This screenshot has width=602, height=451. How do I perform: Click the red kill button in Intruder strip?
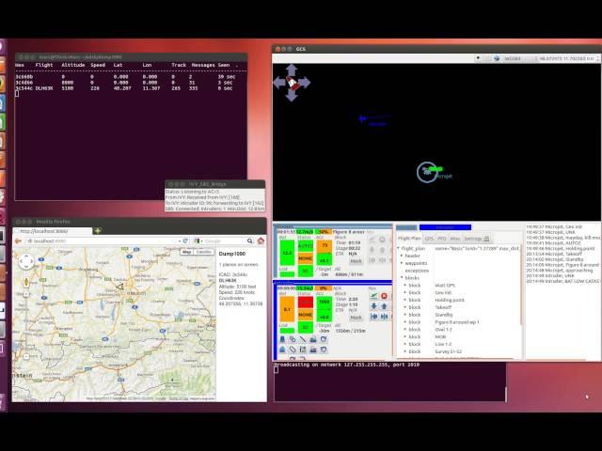(383, 297)
